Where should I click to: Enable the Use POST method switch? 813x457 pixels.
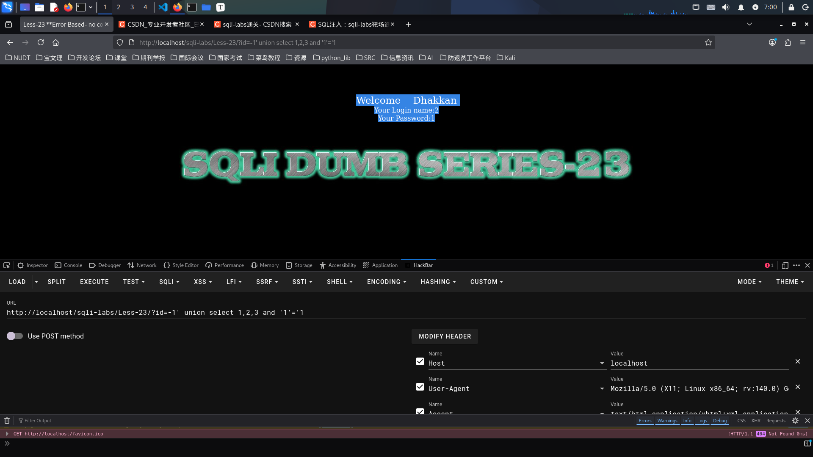[15, 336]
